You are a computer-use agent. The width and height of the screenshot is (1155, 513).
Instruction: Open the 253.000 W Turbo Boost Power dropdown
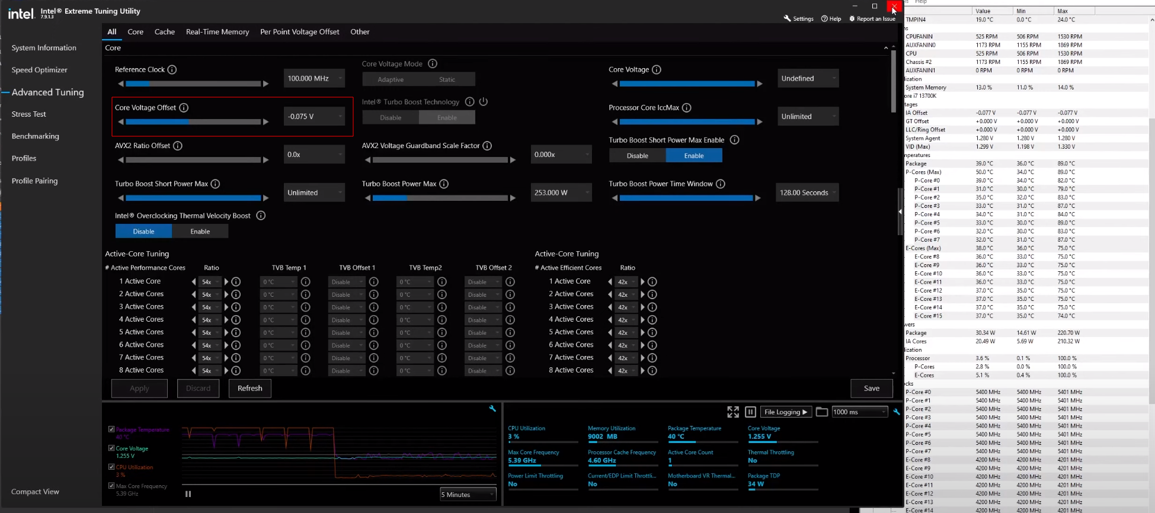pyautogui.click(x=561, y=193)
